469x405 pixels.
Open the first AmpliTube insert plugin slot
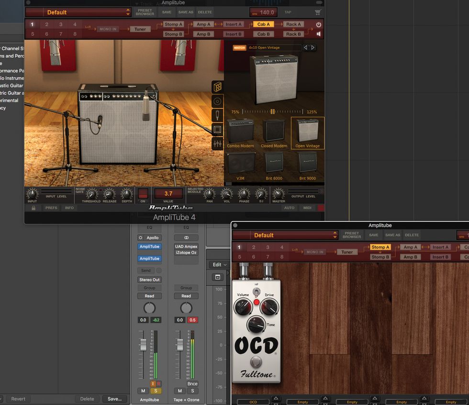[x=149, y=247]
